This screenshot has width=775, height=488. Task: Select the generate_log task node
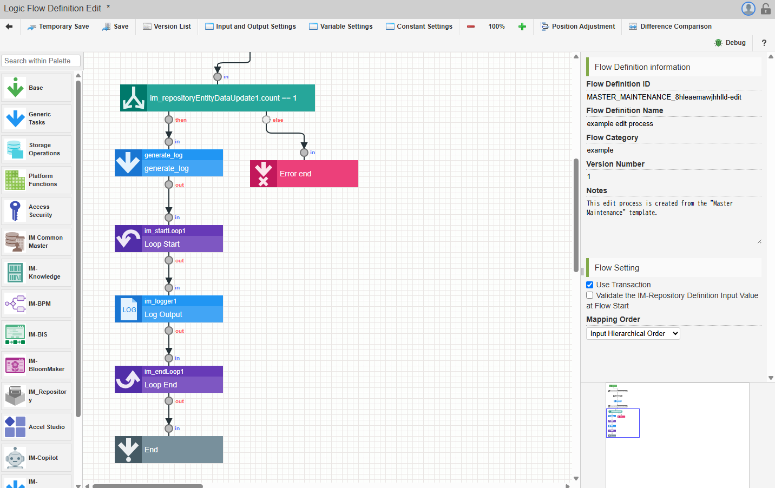(169, 163)
